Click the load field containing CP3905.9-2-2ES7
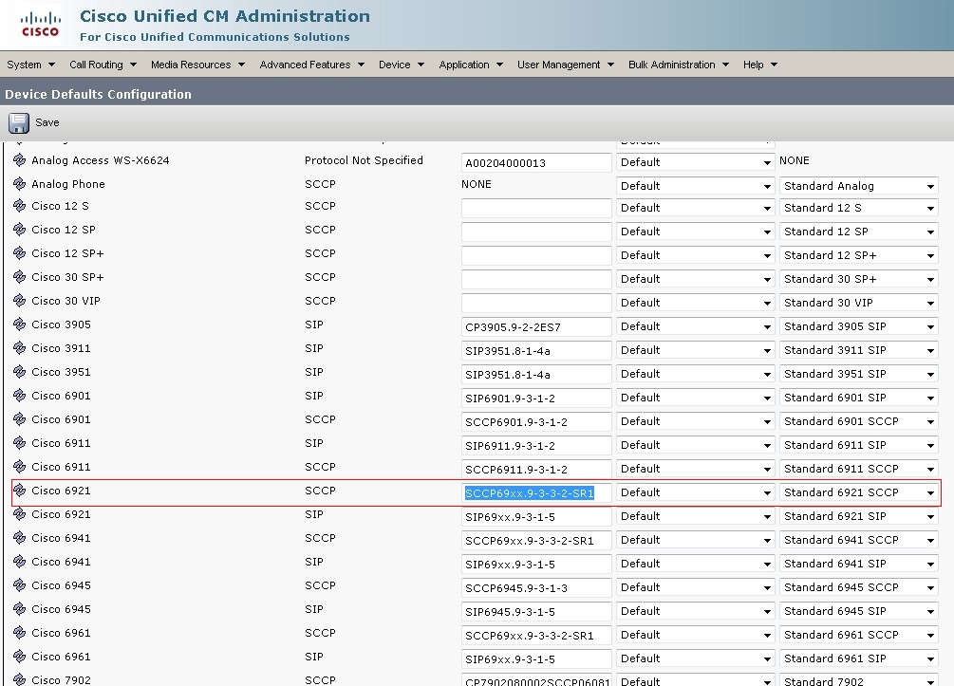954x686 pixels. tap(536, 326)
